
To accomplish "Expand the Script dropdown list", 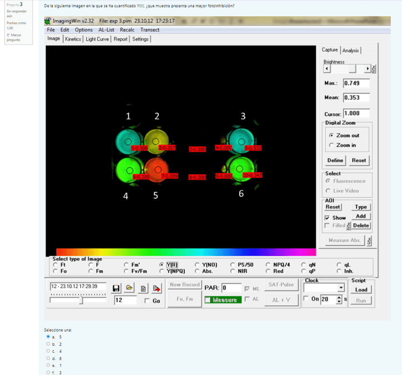I will 340,288.
